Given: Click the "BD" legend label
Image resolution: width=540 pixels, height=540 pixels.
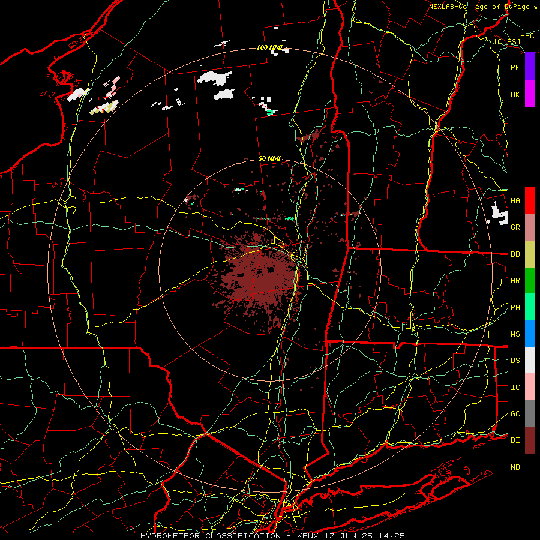Looking at the screenshot, I should tap(515, 254).
